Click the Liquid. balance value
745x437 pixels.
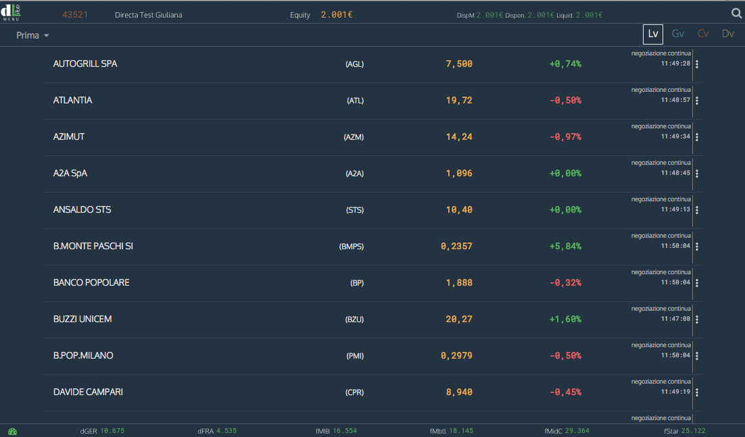(589, 15)
